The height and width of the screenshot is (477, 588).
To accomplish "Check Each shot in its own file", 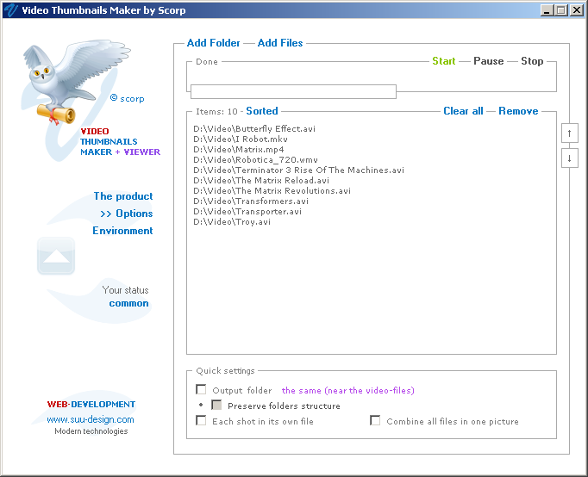I will click(x=201, y=420).
